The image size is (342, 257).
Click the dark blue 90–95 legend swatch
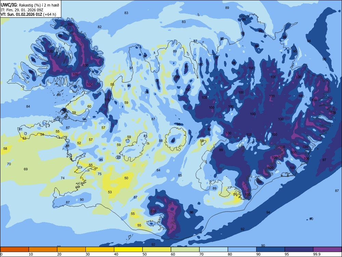coord(271,249)
